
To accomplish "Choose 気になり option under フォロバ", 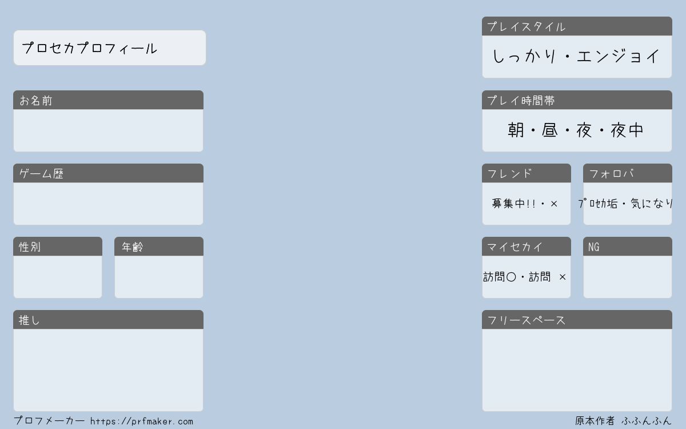I will point(652,204).
